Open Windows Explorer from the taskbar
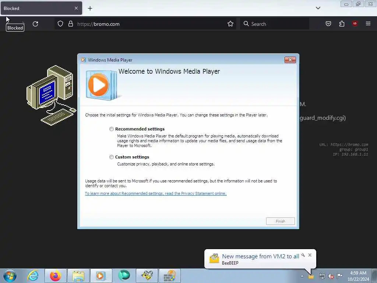 pyautogui.click(x=78, y=276)
